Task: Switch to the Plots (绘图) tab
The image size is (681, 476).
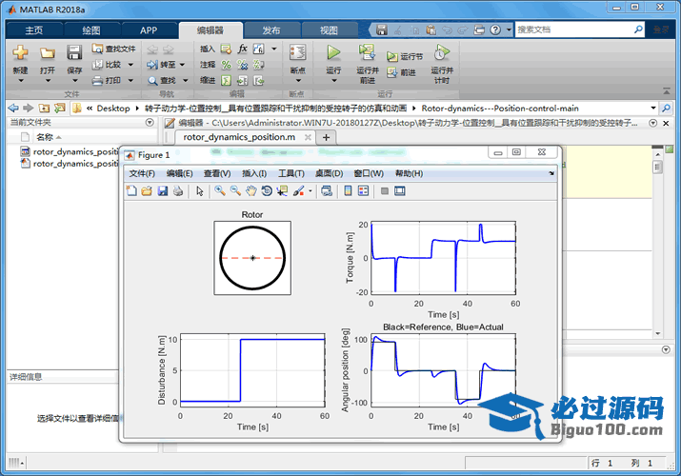Action: pyautogui.click(x=91, y=30)
